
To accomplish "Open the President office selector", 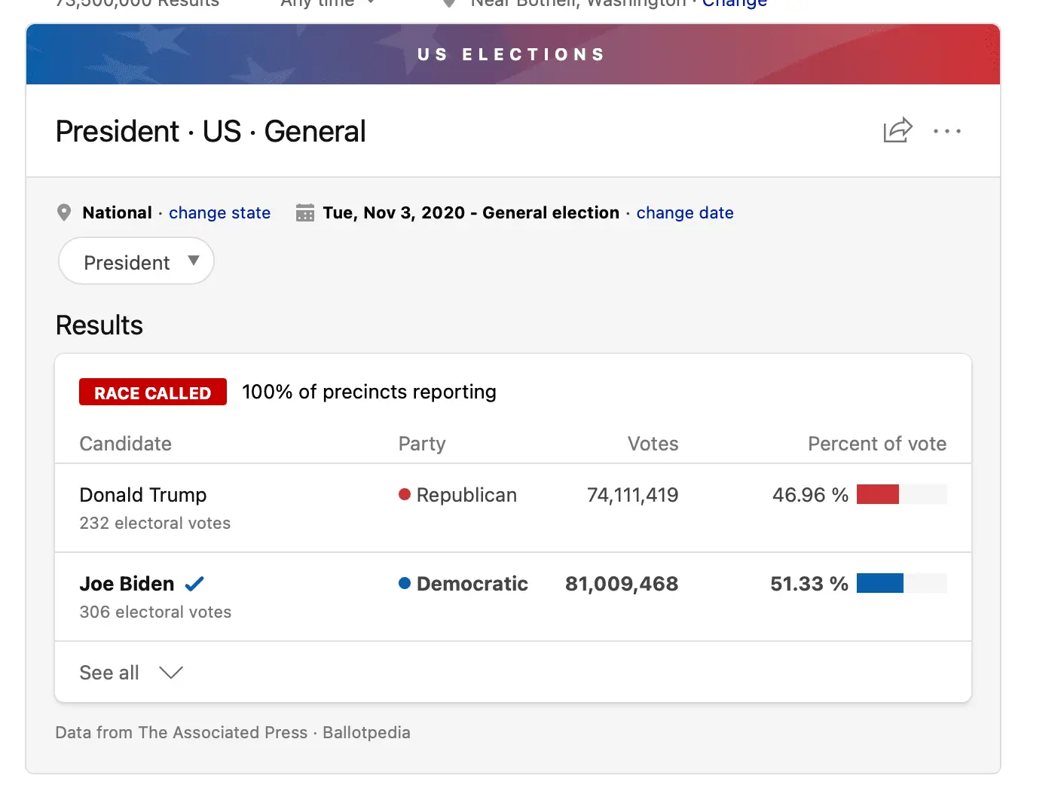I will click(x=136, y=261).
